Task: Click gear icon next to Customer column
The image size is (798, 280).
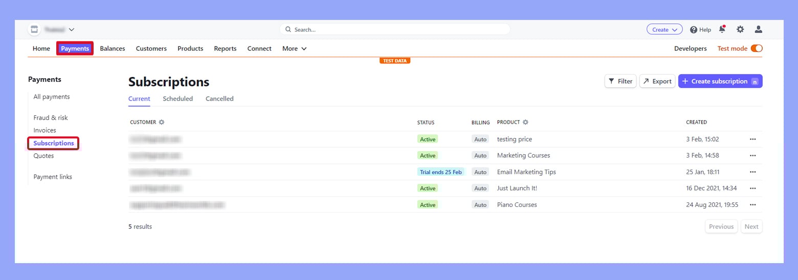Action: [162, 123]
